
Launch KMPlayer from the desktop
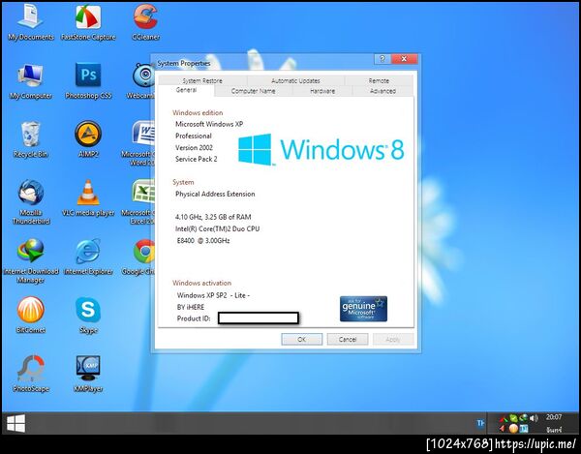tap(88, 374)
